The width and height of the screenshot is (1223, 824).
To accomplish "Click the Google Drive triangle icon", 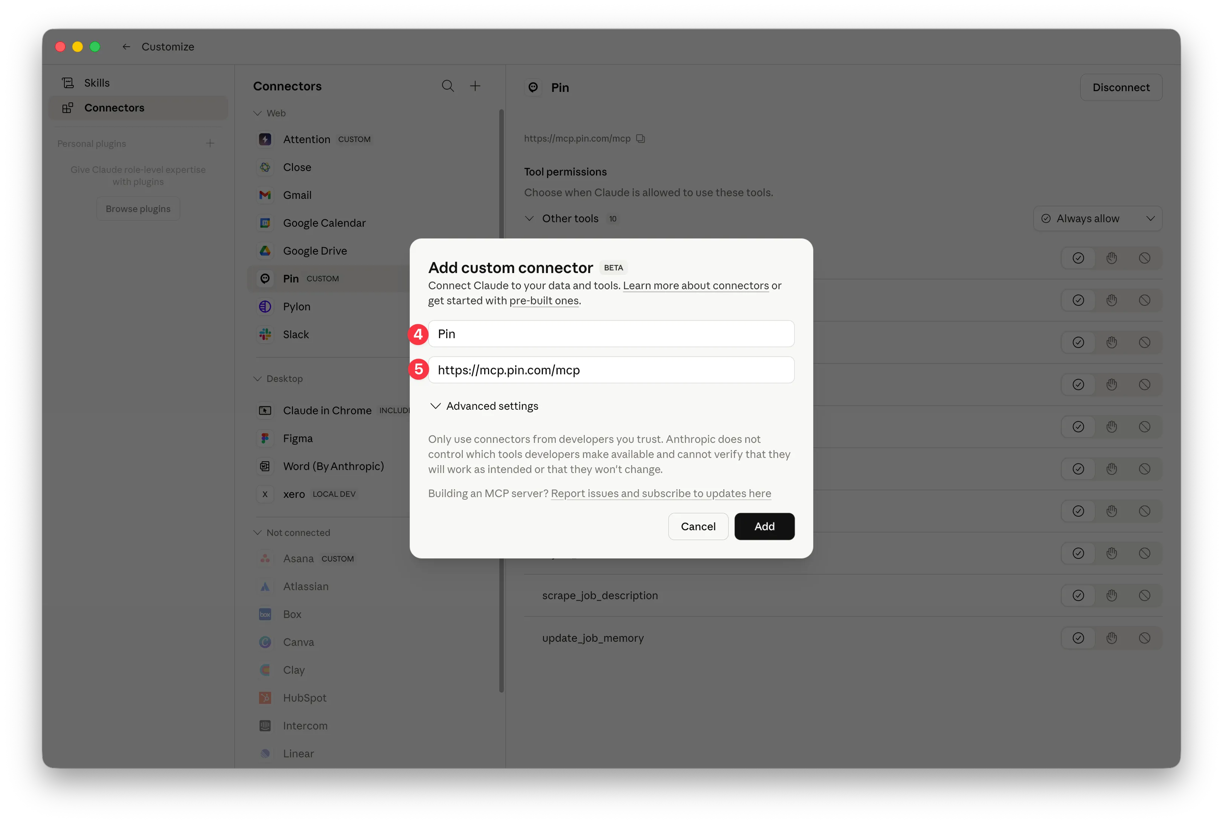I will tap(265, 251).
